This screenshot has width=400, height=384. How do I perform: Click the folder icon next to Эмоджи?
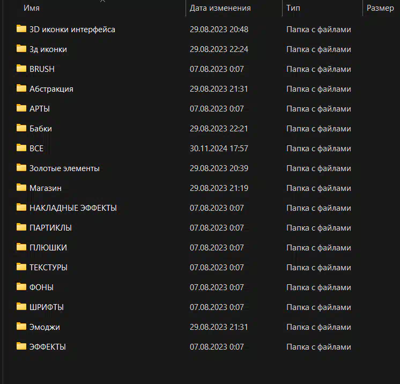21,326
